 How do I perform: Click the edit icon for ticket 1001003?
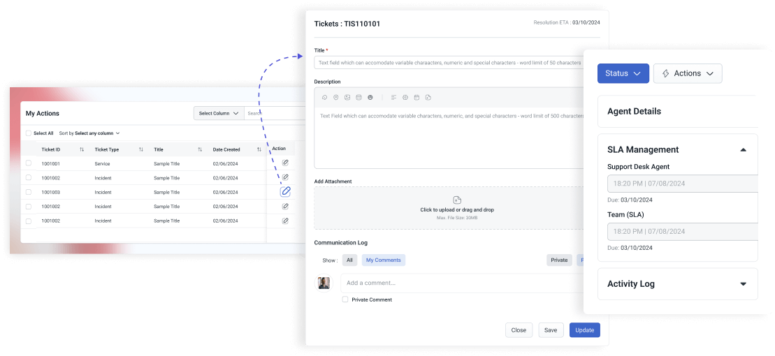[x=285, y=191]
